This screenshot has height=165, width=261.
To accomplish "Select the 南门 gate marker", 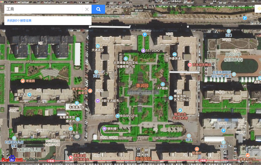I will [188, 136].
